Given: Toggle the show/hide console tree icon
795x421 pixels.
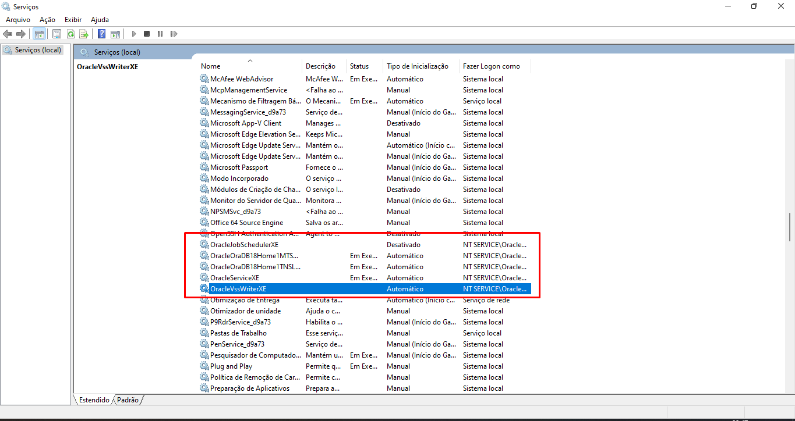Looking at the screenshot, I should [x=40, y=34].
